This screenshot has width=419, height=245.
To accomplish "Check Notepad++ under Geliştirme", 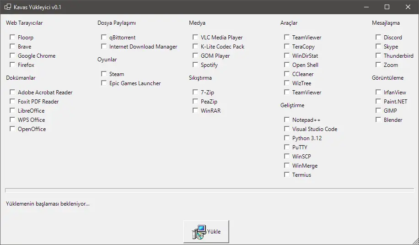I will click(x=287, y=120).
